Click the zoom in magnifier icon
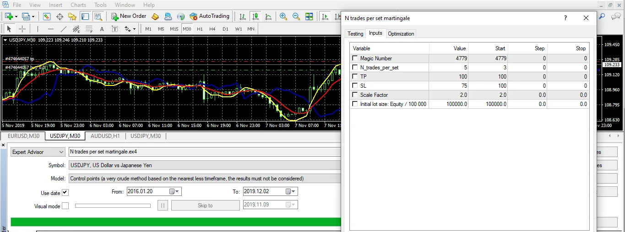Image resolution: width=625 pixels, height=232 pixels. pyautogui.click(x=283, y=16)
